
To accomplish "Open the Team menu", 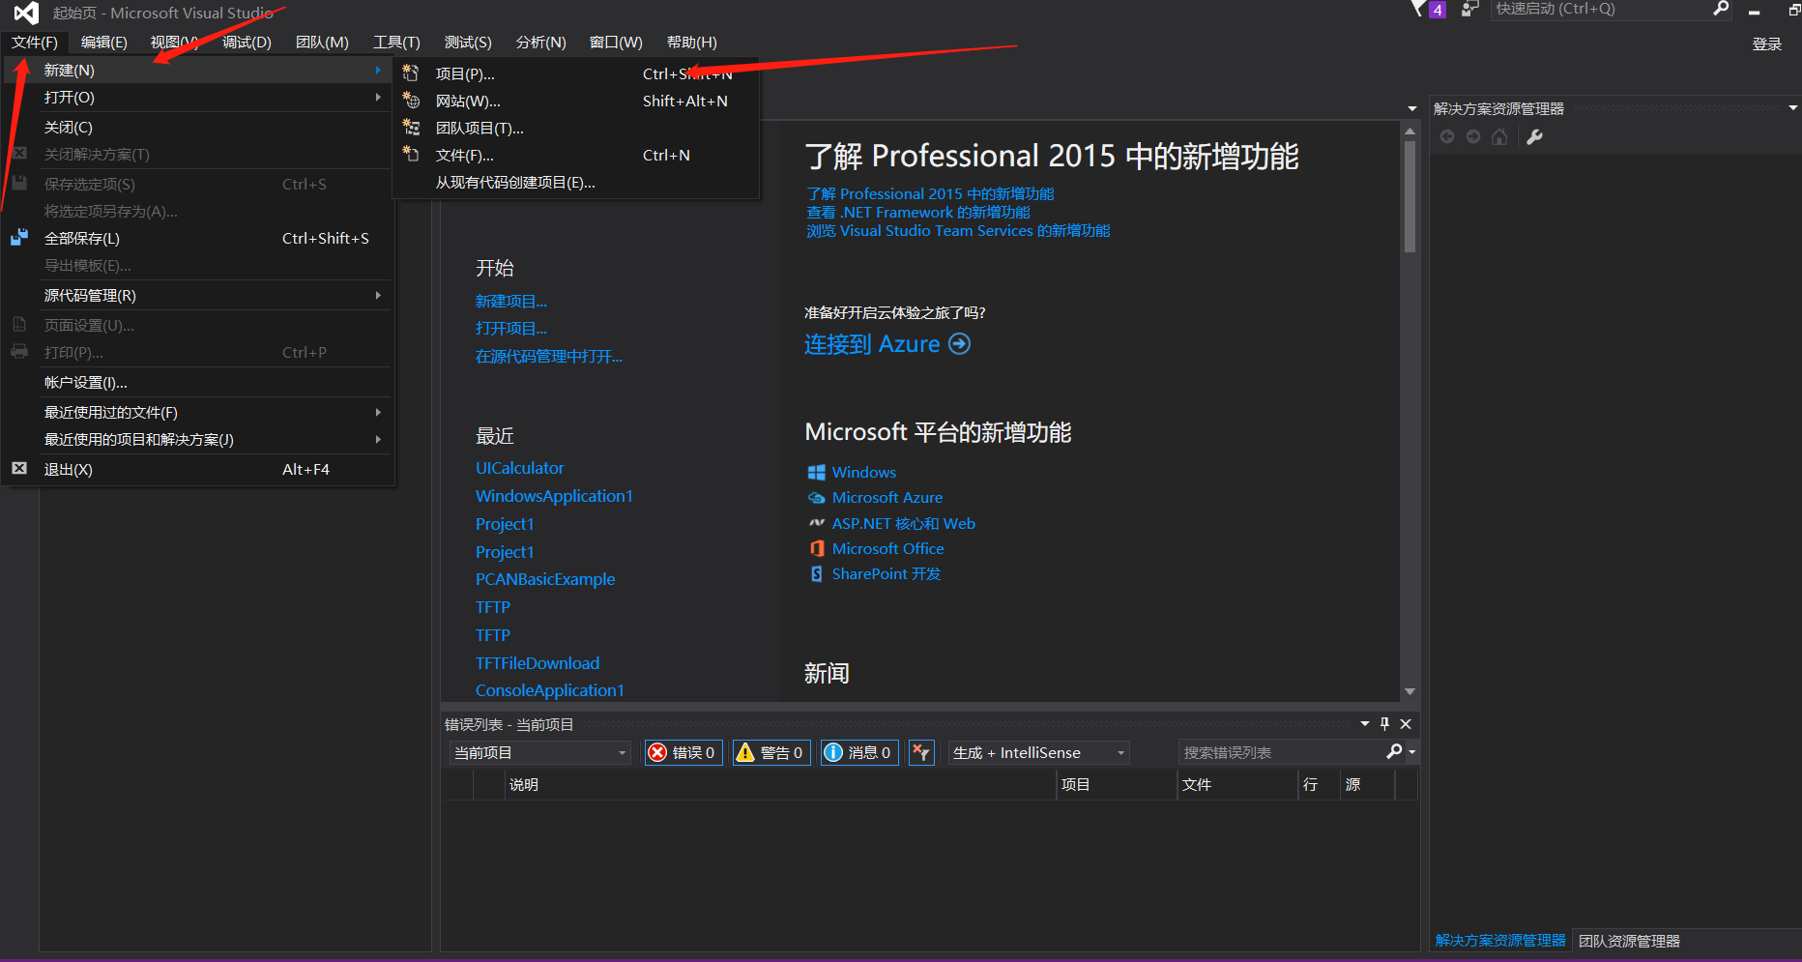I will point(322,42).
